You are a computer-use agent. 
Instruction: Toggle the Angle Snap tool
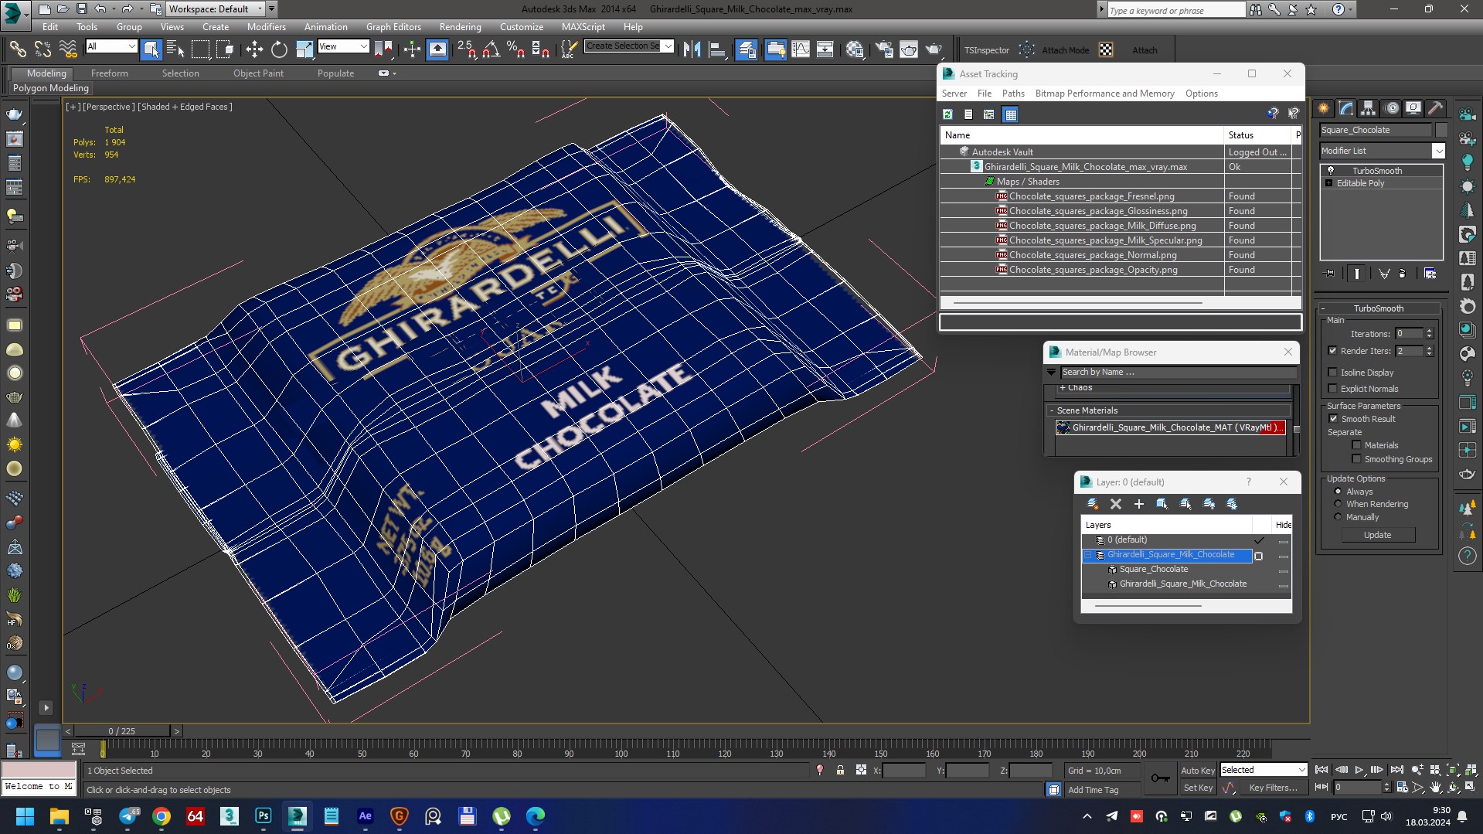[491, 49]
